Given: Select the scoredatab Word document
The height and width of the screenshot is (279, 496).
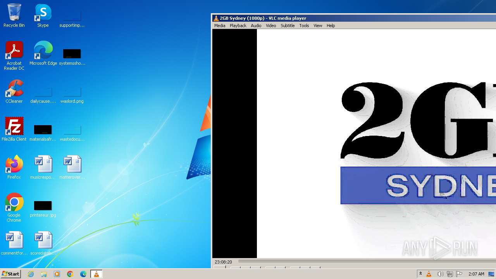Looking at the screenshot, I should click(43, 243).
